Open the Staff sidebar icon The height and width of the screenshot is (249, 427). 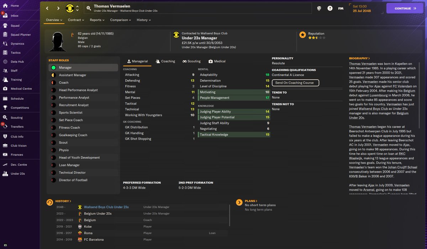click(5, 70)
